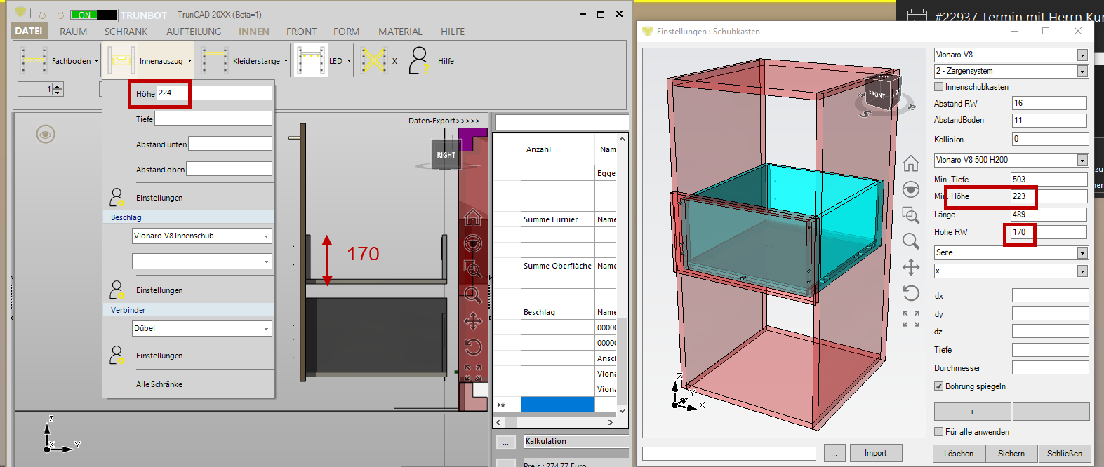Click home view icon in Schubkasten preview
The height and width of the screenshot is (467, 1104).
click(x=911, y=163)
